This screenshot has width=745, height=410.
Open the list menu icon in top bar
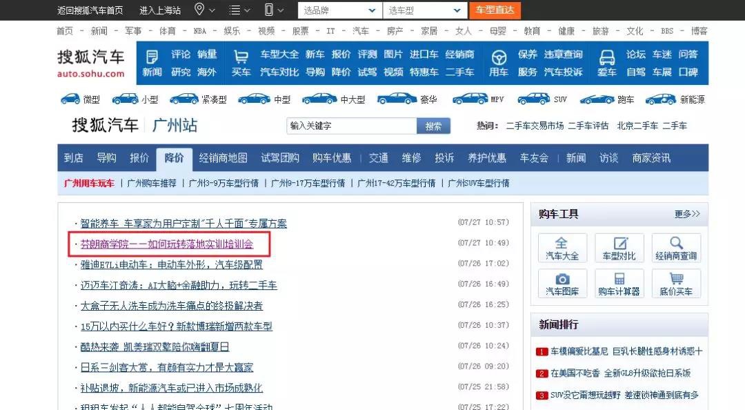239,10
